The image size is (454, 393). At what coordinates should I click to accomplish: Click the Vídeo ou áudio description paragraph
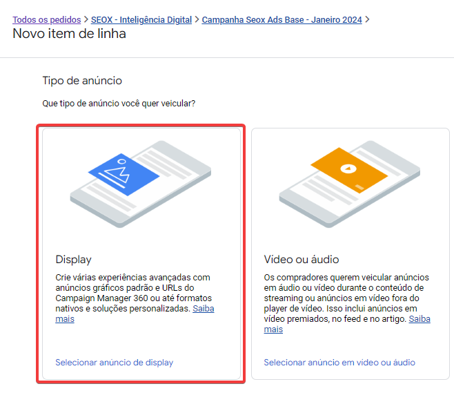(347, 303)
